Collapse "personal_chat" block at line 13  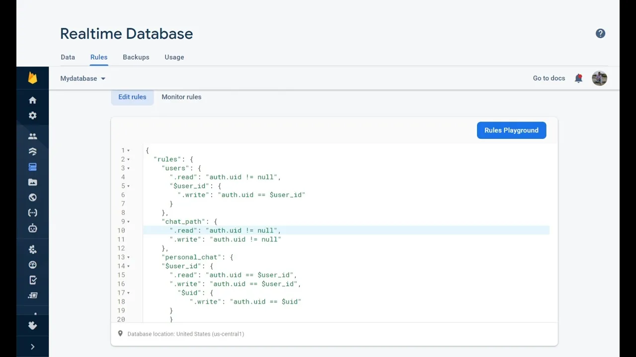[128, 257]
